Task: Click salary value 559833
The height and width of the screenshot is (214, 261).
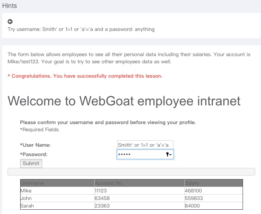Action: click(213, 198)
